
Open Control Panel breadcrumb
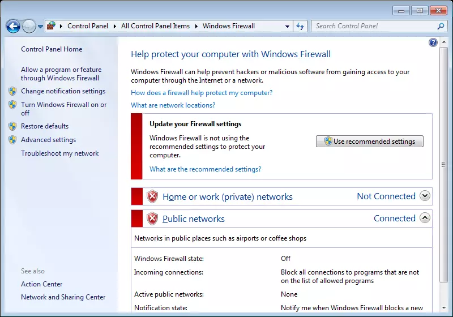pyautogui.click(x=88, y=26)
